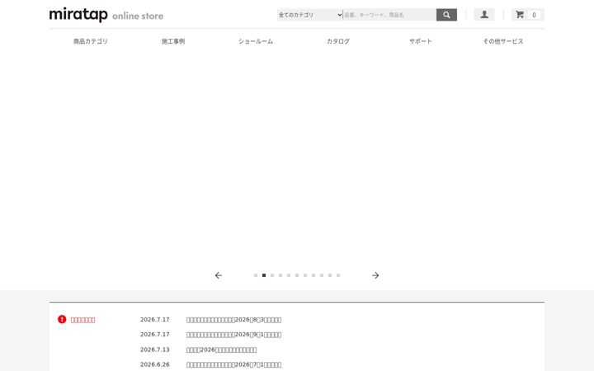
Task: Open the shopping cart icon
Action: (x=520, y=15)
